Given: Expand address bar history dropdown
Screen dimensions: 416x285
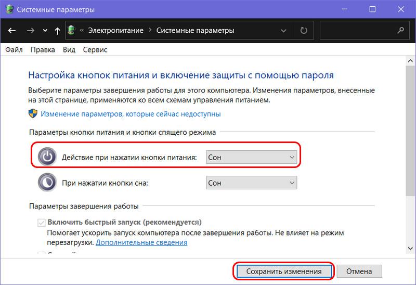Looking at the screenshot, I should 283,31.
